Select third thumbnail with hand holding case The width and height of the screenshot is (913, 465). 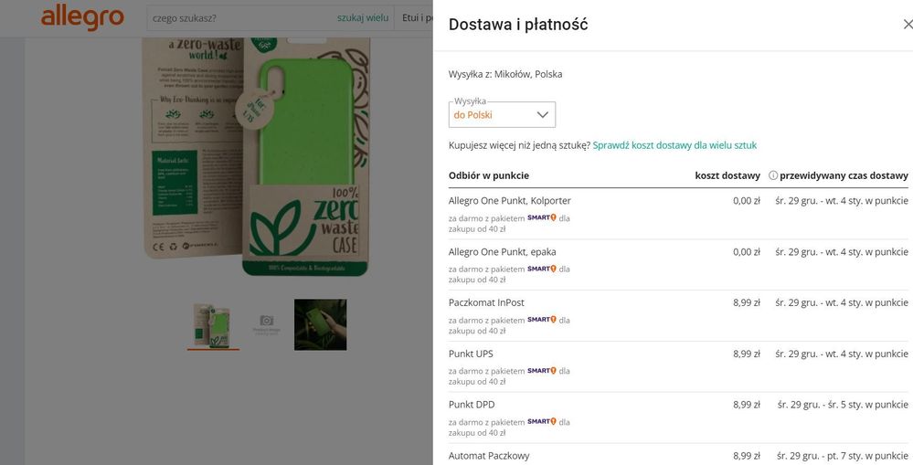(x=320, y=324)
